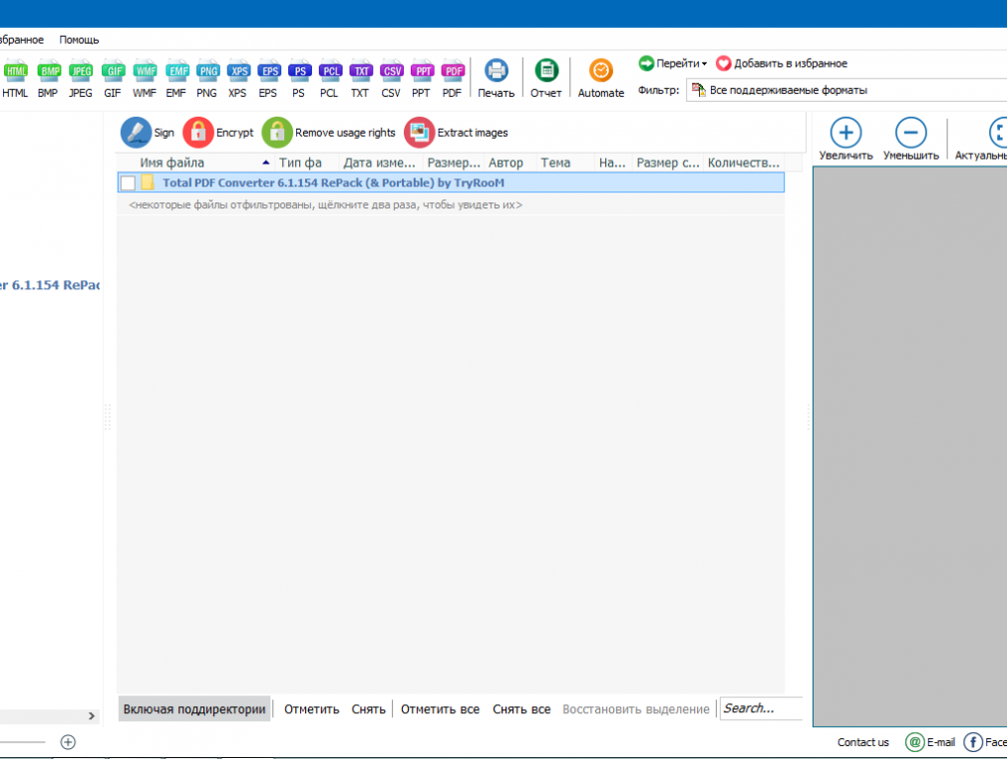Select Total PDF Converter folder row

[x=451, y=183]
